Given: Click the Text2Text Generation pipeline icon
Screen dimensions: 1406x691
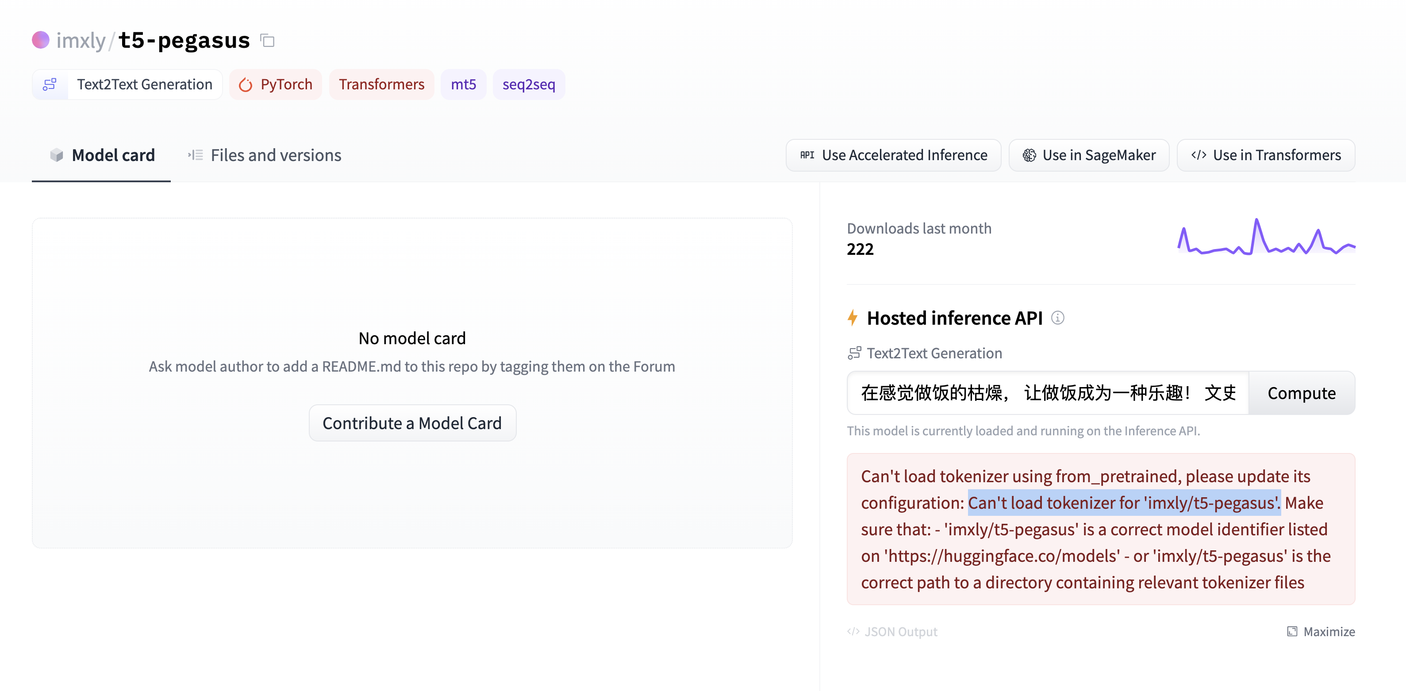Looking at the screenshot, I should [50, 84].
